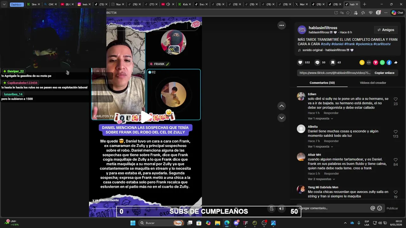Click the Amigos button
Viewport: 406px width, 228px height.
pos(385,30)
